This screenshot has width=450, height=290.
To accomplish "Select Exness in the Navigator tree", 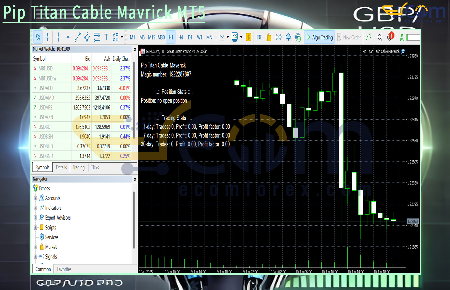I will [x=42, y=188].
